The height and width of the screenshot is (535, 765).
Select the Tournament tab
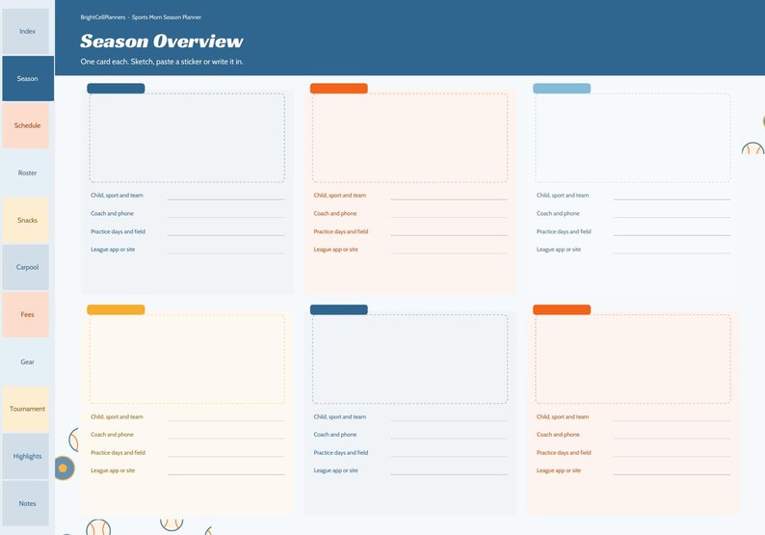[26, 409]
